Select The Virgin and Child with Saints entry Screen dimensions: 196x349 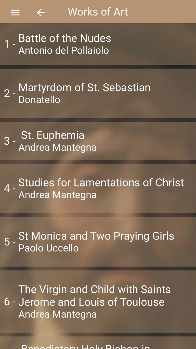[x=98, y=302]
